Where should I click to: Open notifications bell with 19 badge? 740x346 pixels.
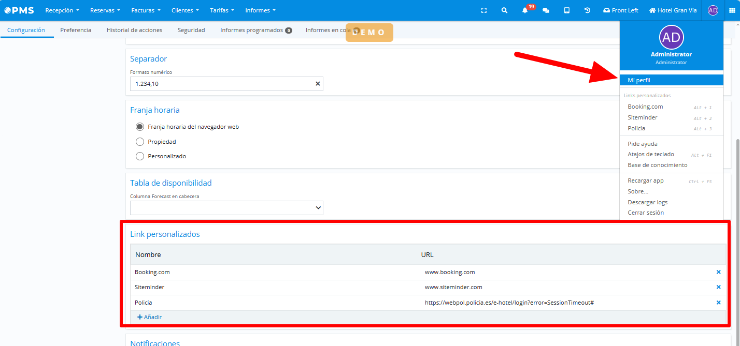click(x=525, y=10)
